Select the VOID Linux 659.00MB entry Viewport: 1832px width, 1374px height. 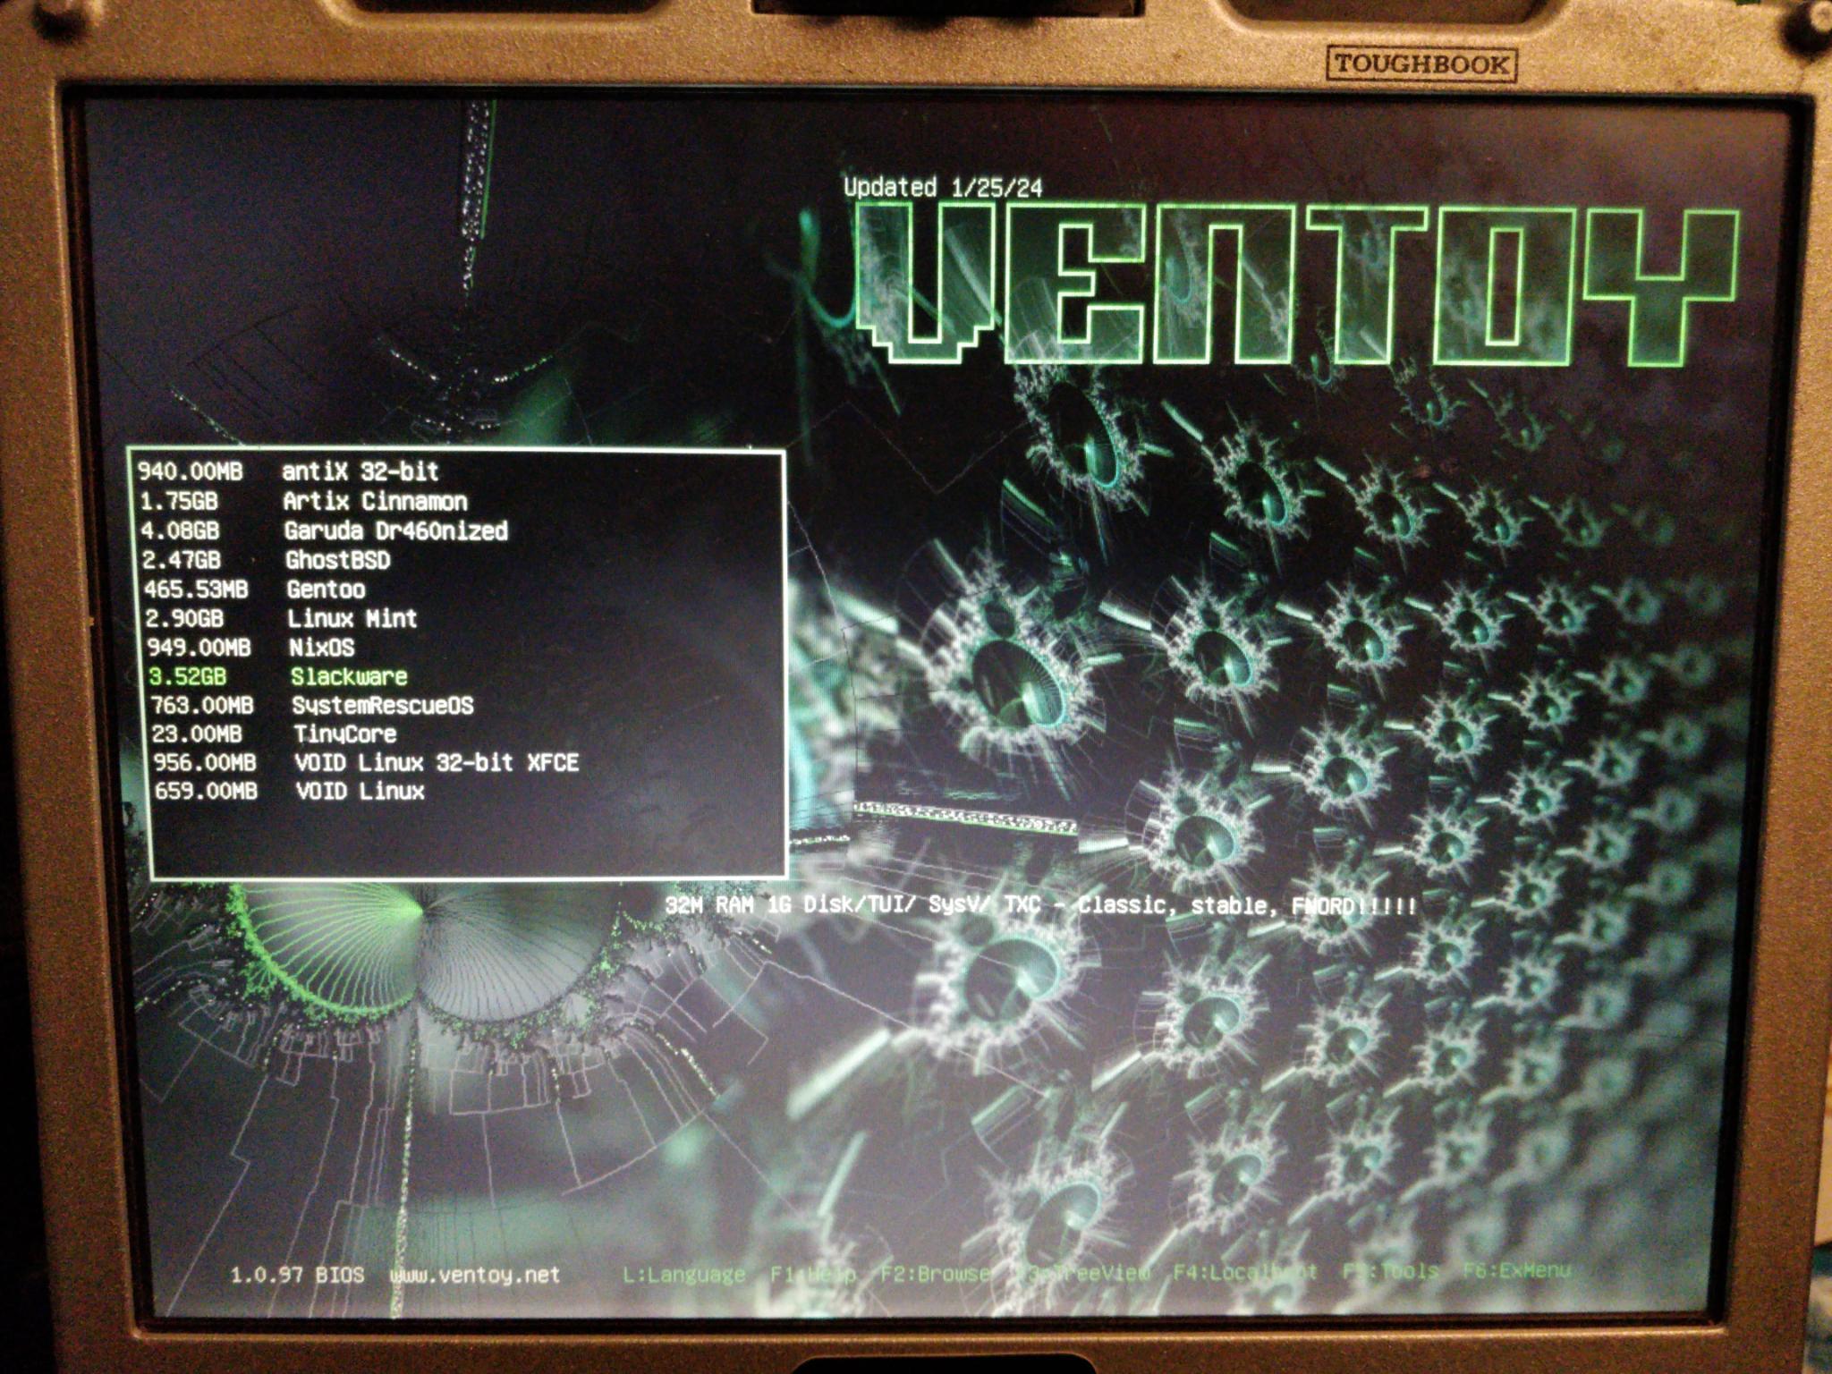click(x=467, y=791)
